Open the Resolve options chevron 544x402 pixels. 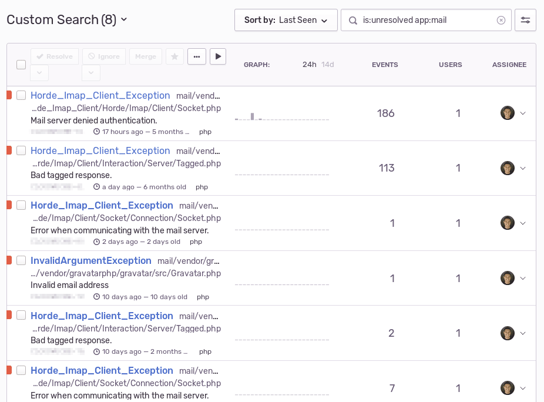click(x=39, y=73)
